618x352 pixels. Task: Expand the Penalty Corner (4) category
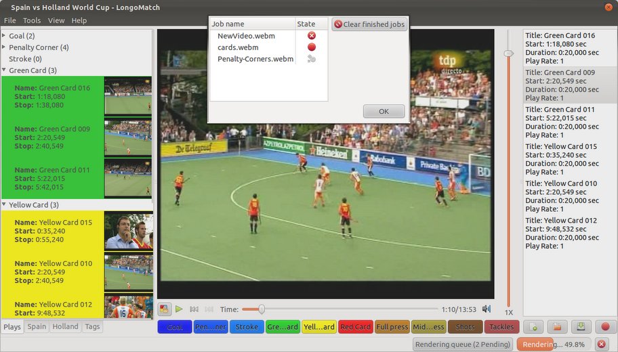[x=3, y=47]
